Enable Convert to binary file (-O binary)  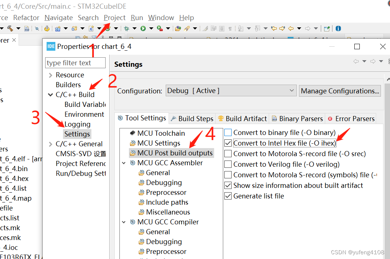click(228, 132)
